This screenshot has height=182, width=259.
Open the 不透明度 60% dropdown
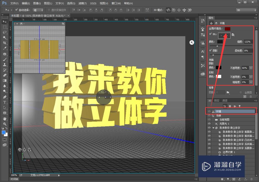tap(251, 68)
